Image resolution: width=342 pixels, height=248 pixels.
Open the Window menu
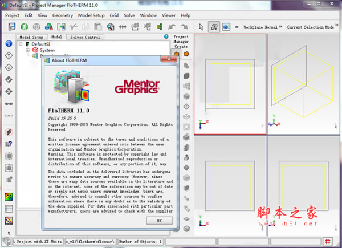click(148, 15)
